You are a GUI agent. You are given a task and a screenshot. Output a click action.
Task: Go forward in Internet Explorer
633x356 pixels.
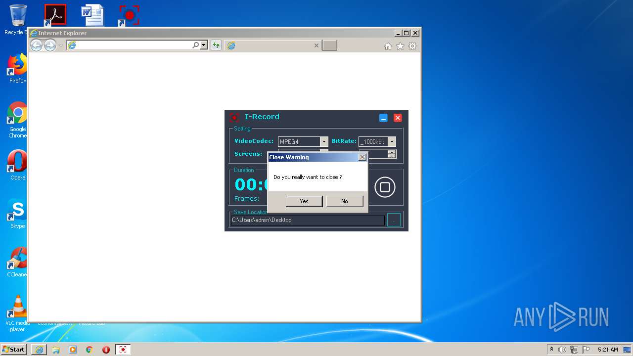tap(50, 45)
